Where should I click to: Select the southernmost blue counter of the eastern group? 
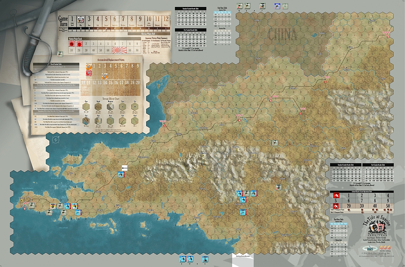[x=243, y=212]
